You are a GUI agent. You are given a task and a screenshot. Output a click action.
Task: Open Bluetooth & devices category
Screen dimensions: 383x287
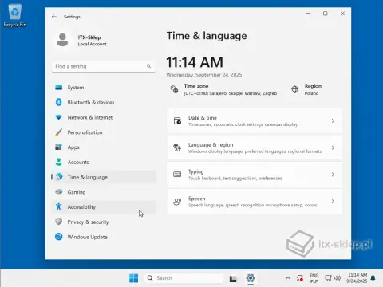click(x=104, y=102)
